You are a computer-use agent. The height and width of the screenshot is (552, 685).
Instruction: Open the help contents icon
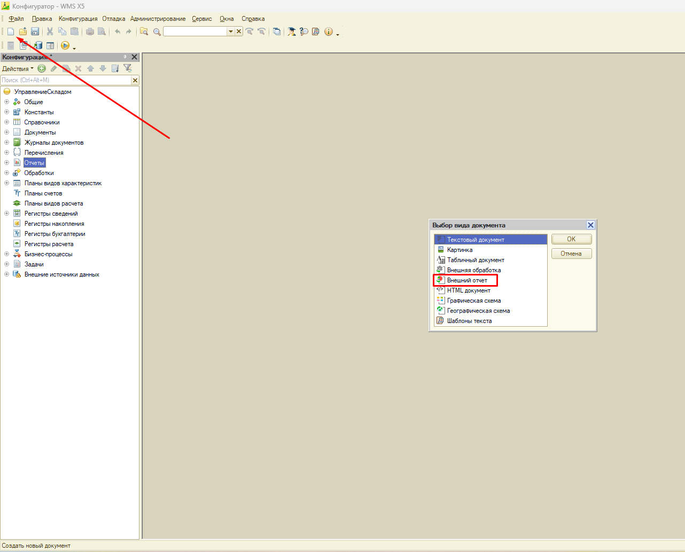pos(316,31)
